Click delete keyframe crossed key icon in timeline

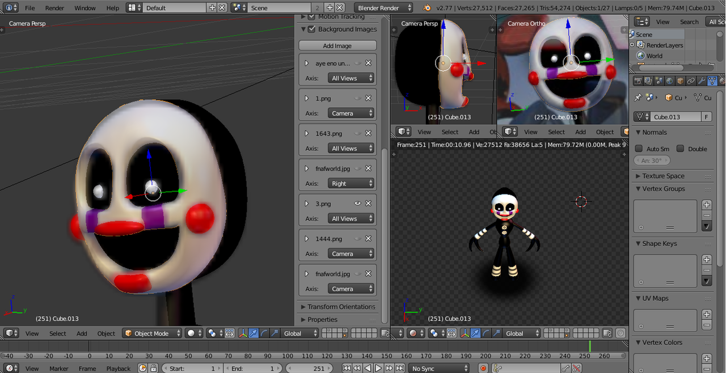coord(576,368)
